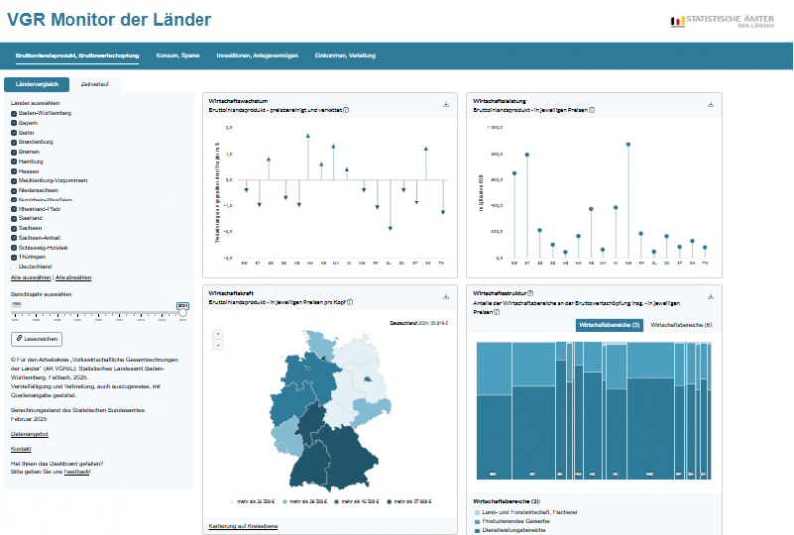Show info for Wirtschaftswachstum subtitle

(346, 110)
